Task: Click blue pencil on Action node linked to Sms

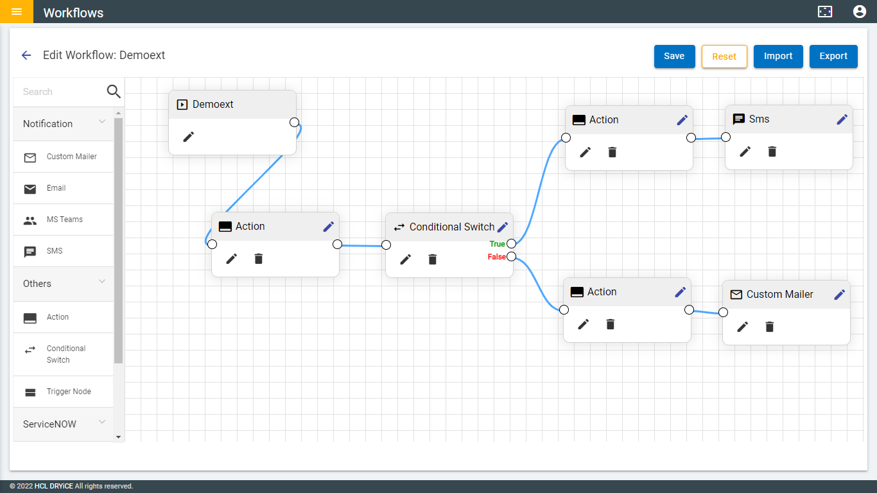Action: tap(682, 119)
